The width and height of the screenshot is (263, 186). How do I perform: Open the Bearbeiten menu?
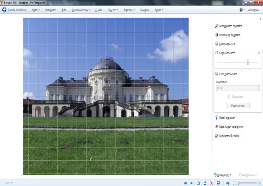51,10
